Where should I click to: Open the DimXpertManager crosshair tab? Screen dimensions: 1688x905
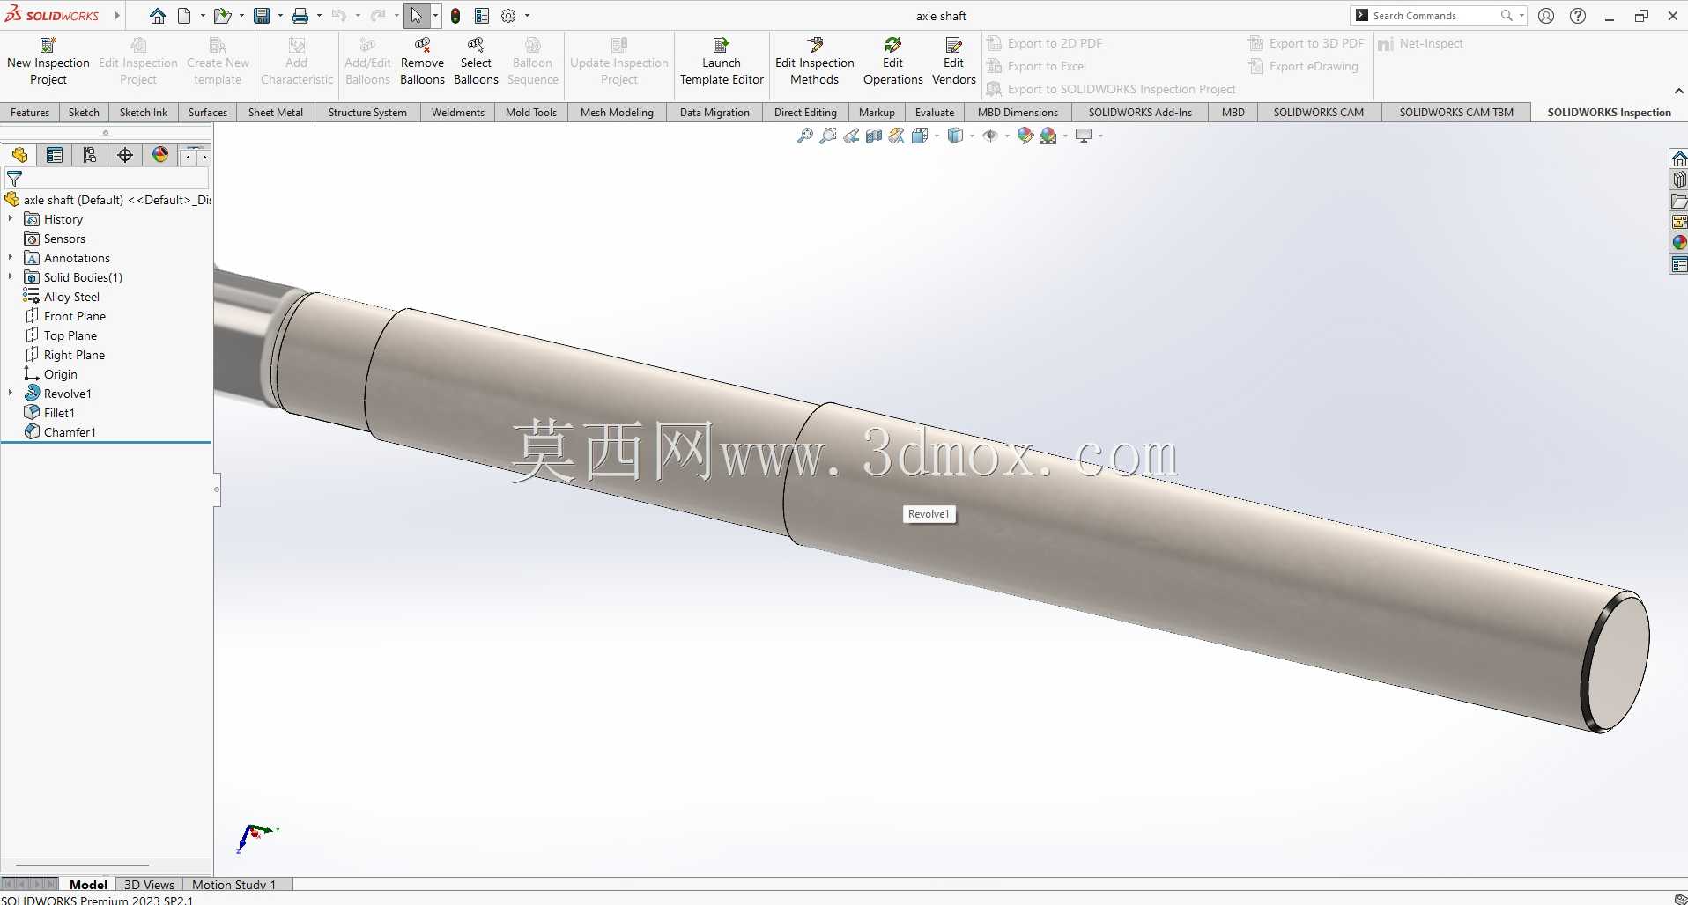pos(125,155)
